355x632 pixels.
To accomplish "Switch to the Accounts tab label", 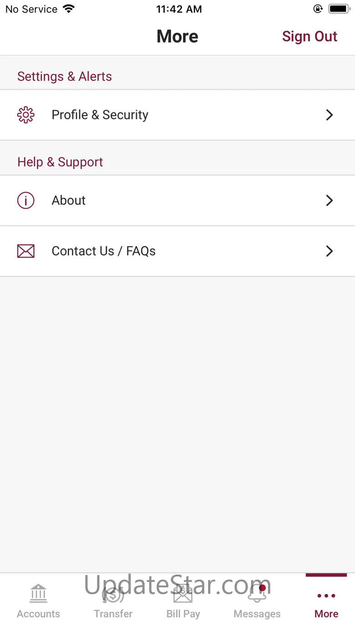I will pos(38,614).
